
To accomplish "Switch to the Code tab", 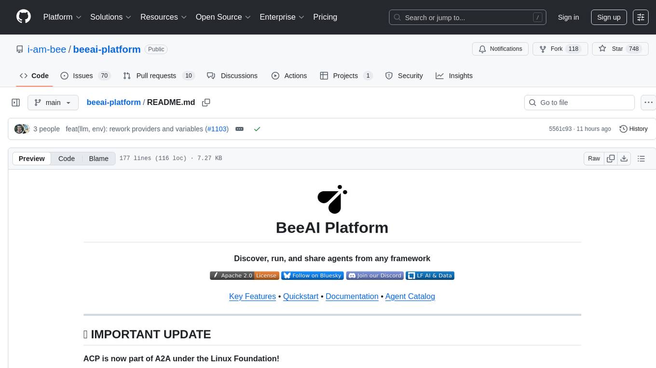I will point(34,76).
